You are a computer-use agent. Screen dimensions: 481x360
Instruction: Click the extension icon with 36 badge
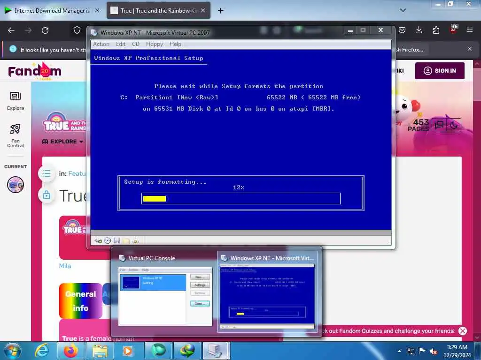click(x=453, y=30)
